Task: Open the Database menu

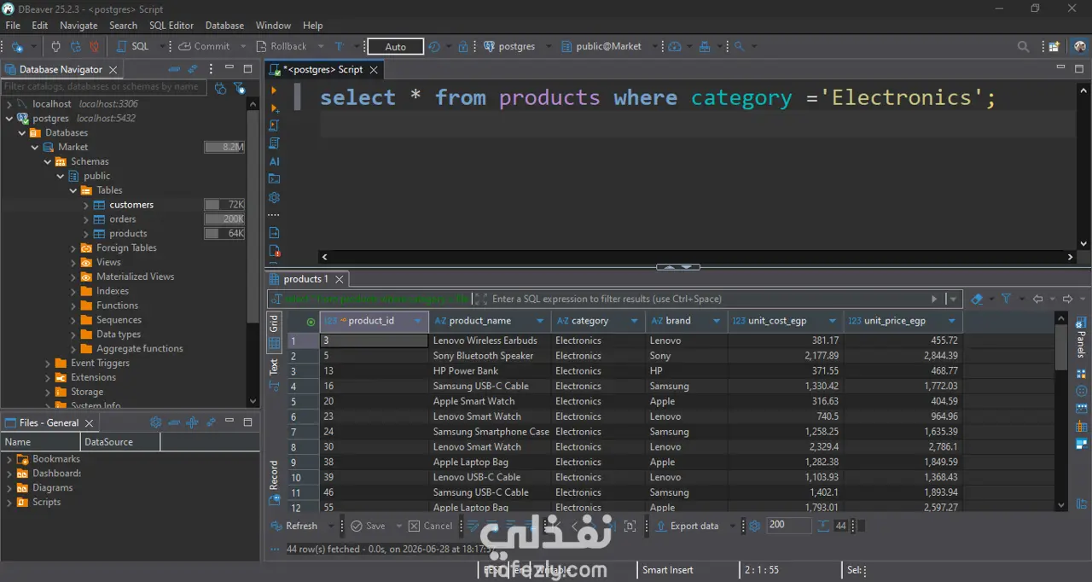Action: (x=224, y=26)
